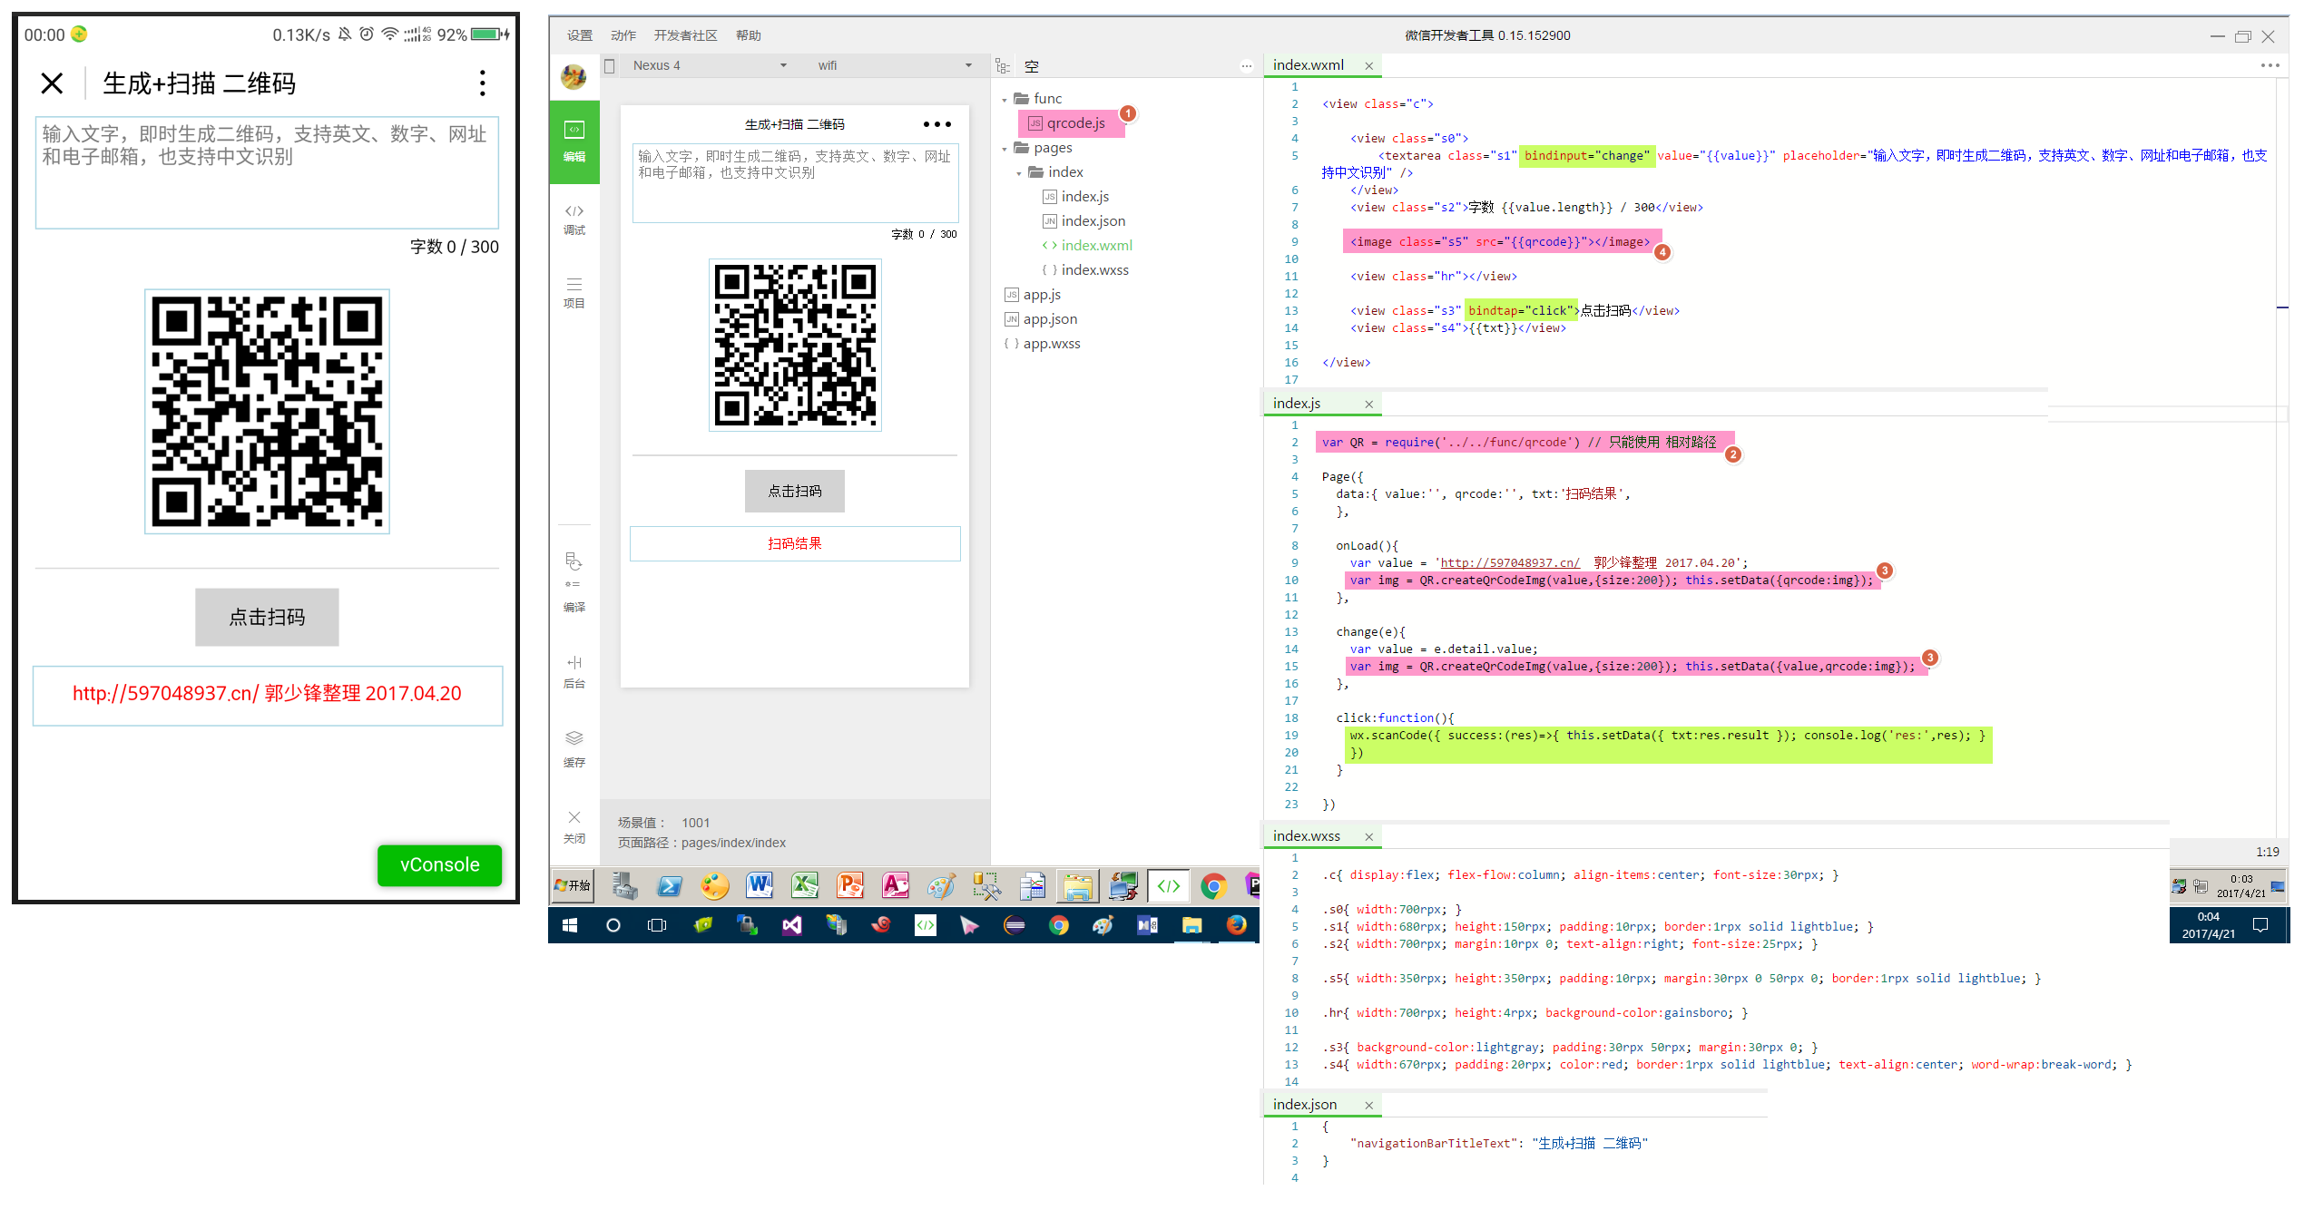Open the Chrome icon in the taskbar

click(1213, 886)
